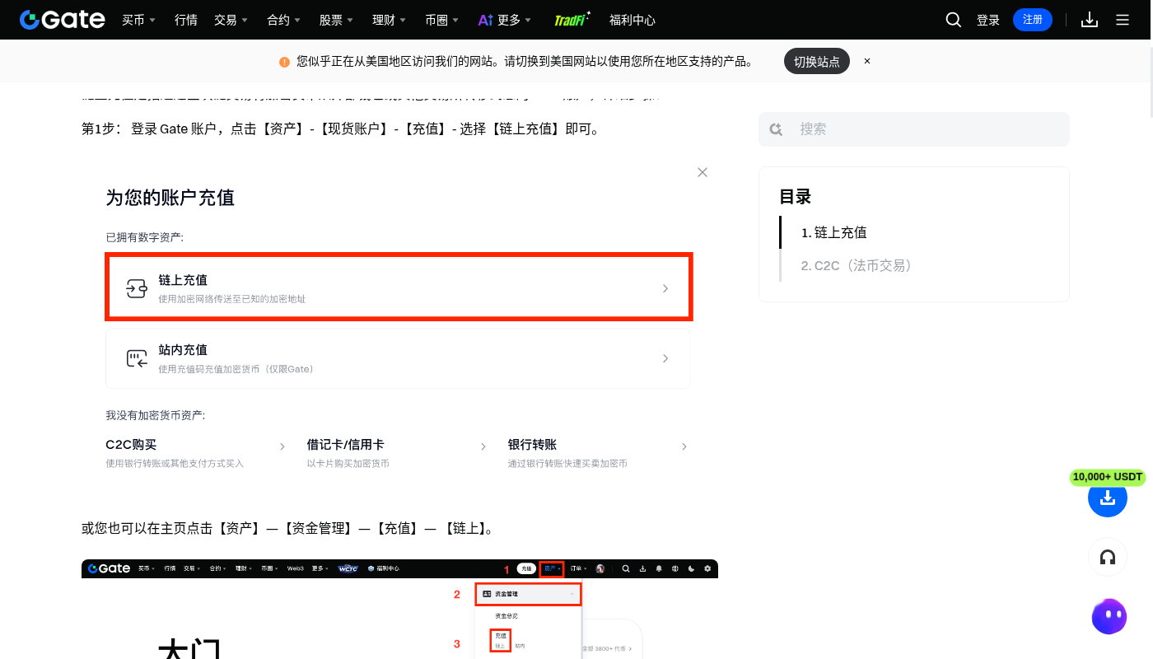This screenshot has height=659, width=1153.
Task: Click the orange warning icon in banner
Action: point(284,62)
